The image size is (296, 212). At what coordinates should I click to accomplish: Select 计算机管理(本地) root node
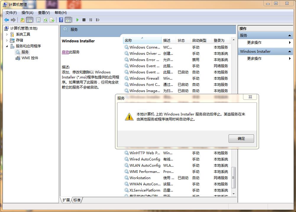(x=24, y=28)
